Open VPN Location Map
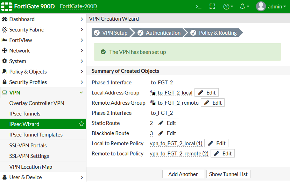290x182 pixels. [31, 167]
